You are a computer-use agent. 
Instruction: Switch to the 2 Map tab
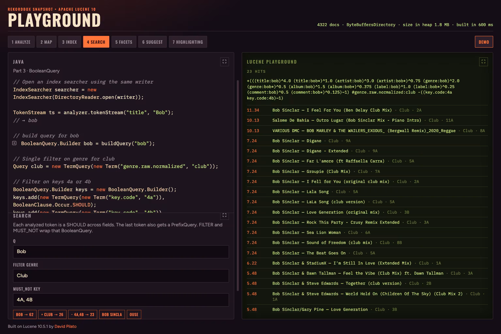(x=46, y=42)
